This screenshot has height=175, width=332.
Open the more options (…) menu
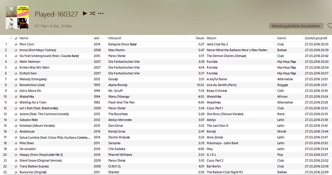click(x=100, y=13)
